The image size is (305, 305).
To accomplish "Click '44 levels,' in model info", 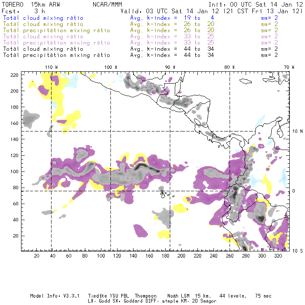I will [232, 296].
